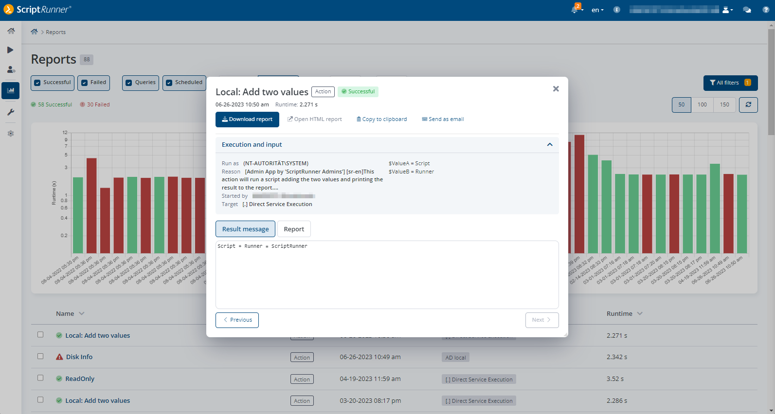Image resolution: width=775 pixels, height=414 pixels.
Task: Click the Disk Info failed warning icon
Action: [59, 357]
